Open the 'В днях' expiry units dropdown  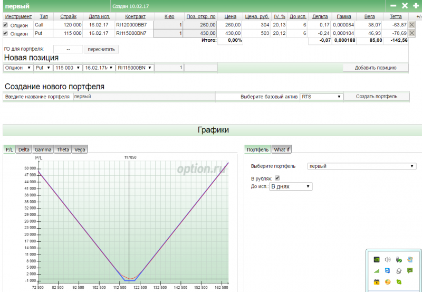click(291, 186)
